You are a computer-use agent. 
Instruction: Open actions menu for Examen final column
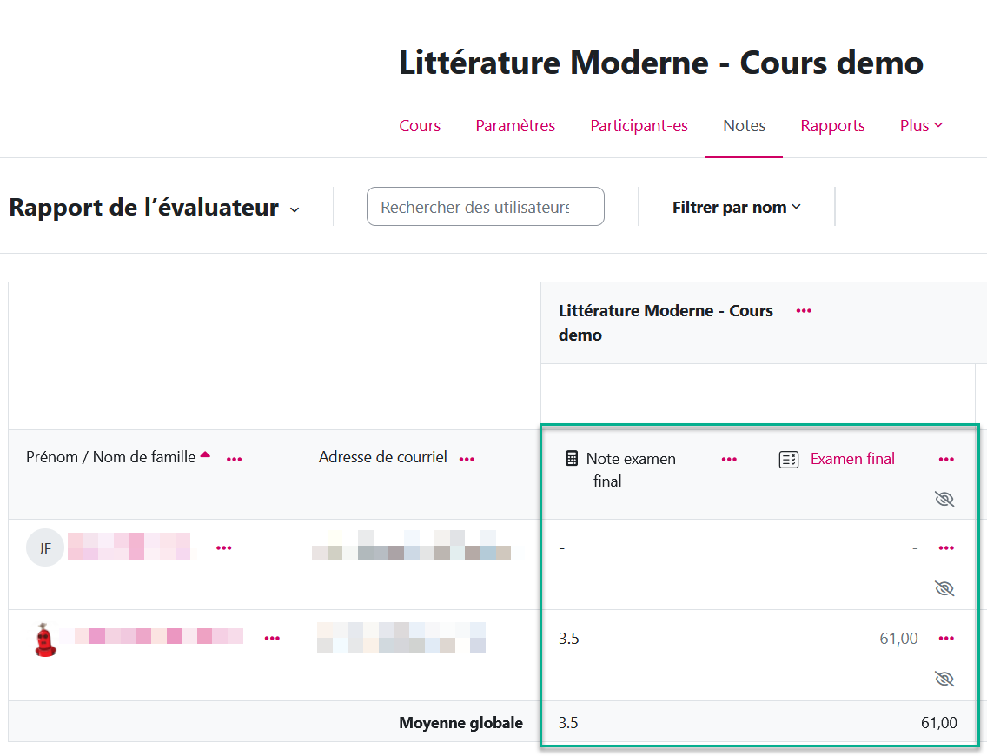[x=946, y=459]
